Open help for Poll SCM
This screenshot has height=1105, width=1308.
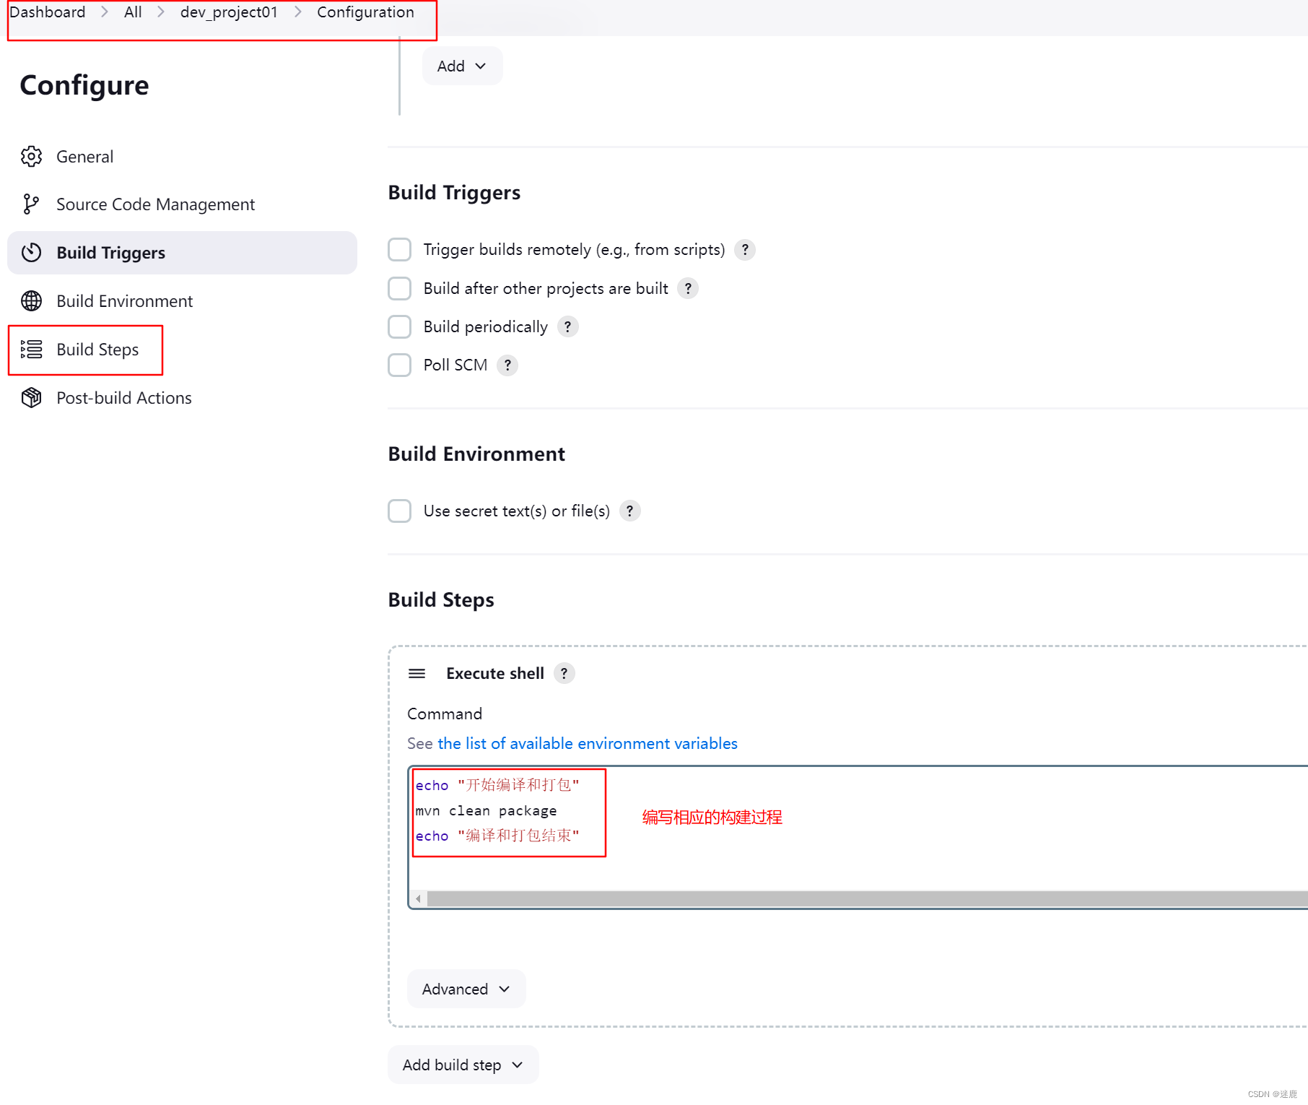(x=507, y=365)
